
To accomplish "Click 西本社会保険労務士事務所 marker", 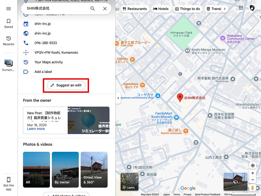I will click(210, 115).
